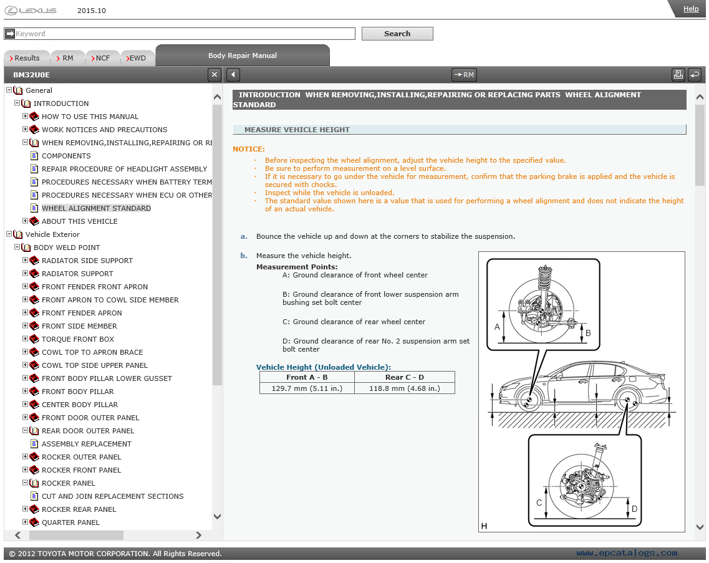Click the '129.7 mm (5.11 in.)' table cell

[307, 388]
